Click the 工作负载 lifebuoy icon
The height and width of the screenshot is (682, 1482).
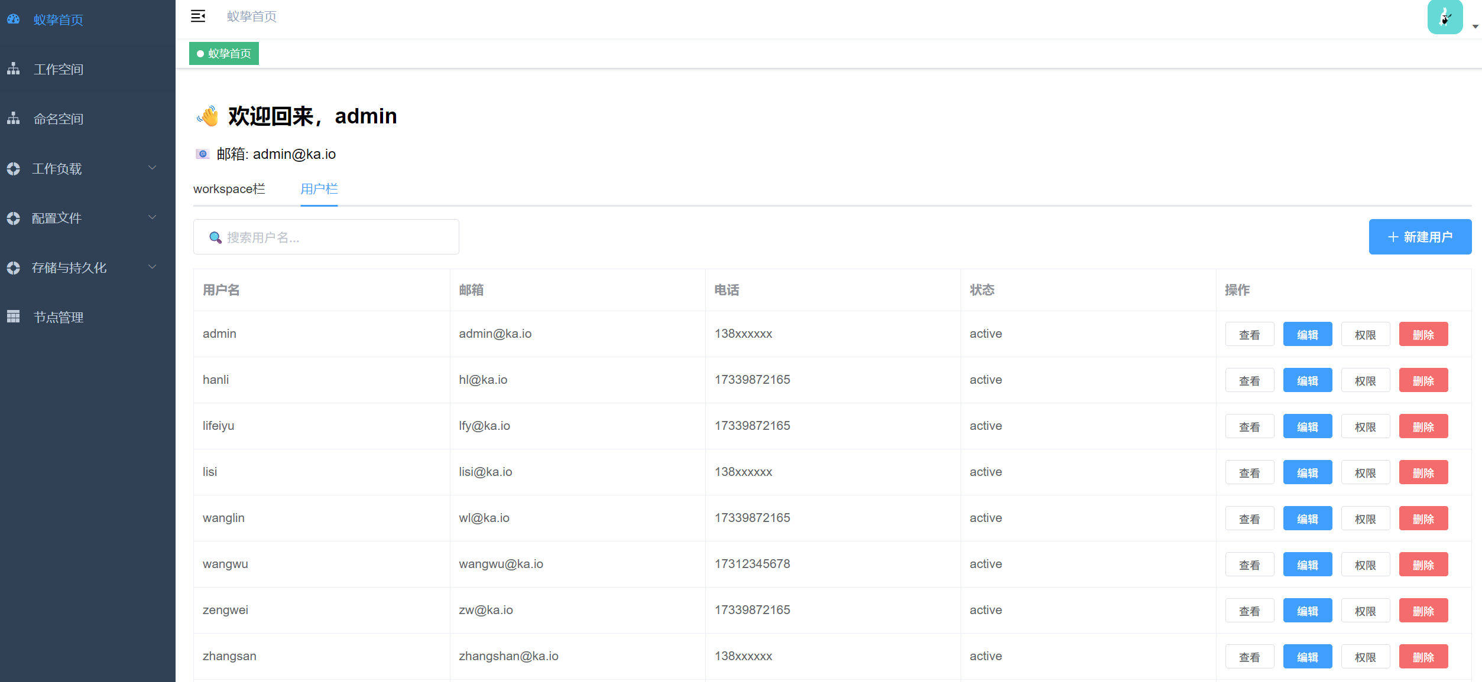coord(14,169)
